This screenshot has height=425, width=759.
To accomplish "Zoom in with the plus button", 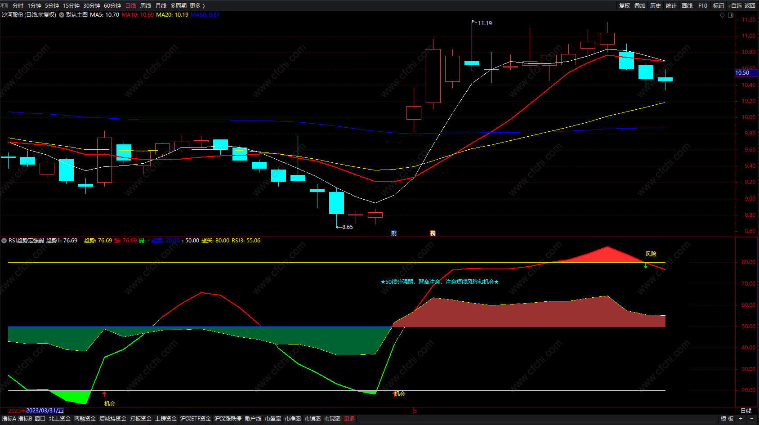I will pyautogui.click(x=741, y=419).
